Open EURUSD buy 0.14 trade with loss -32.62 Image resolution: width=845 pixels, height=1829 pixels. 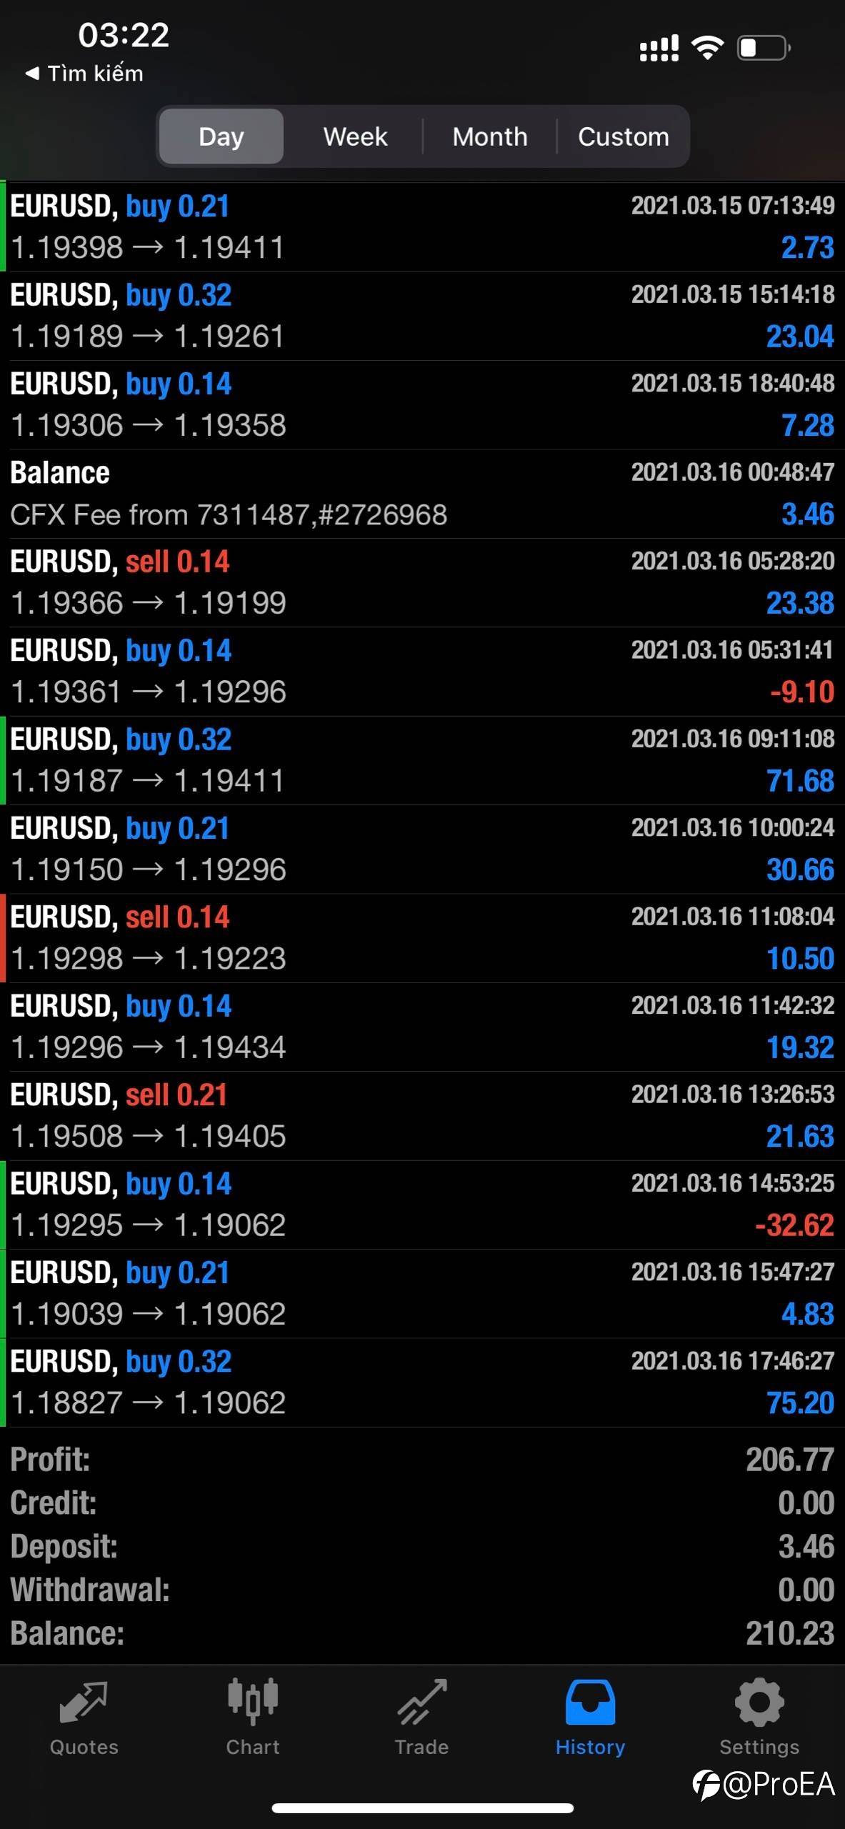pyautogui.click(x=422, y=1205)
